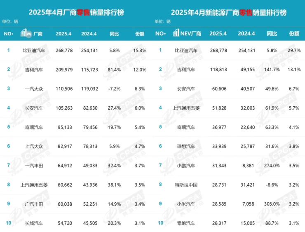Click the 49.6% growth cell
Viewport: 305px width, 232px height.
pos(272,89)
